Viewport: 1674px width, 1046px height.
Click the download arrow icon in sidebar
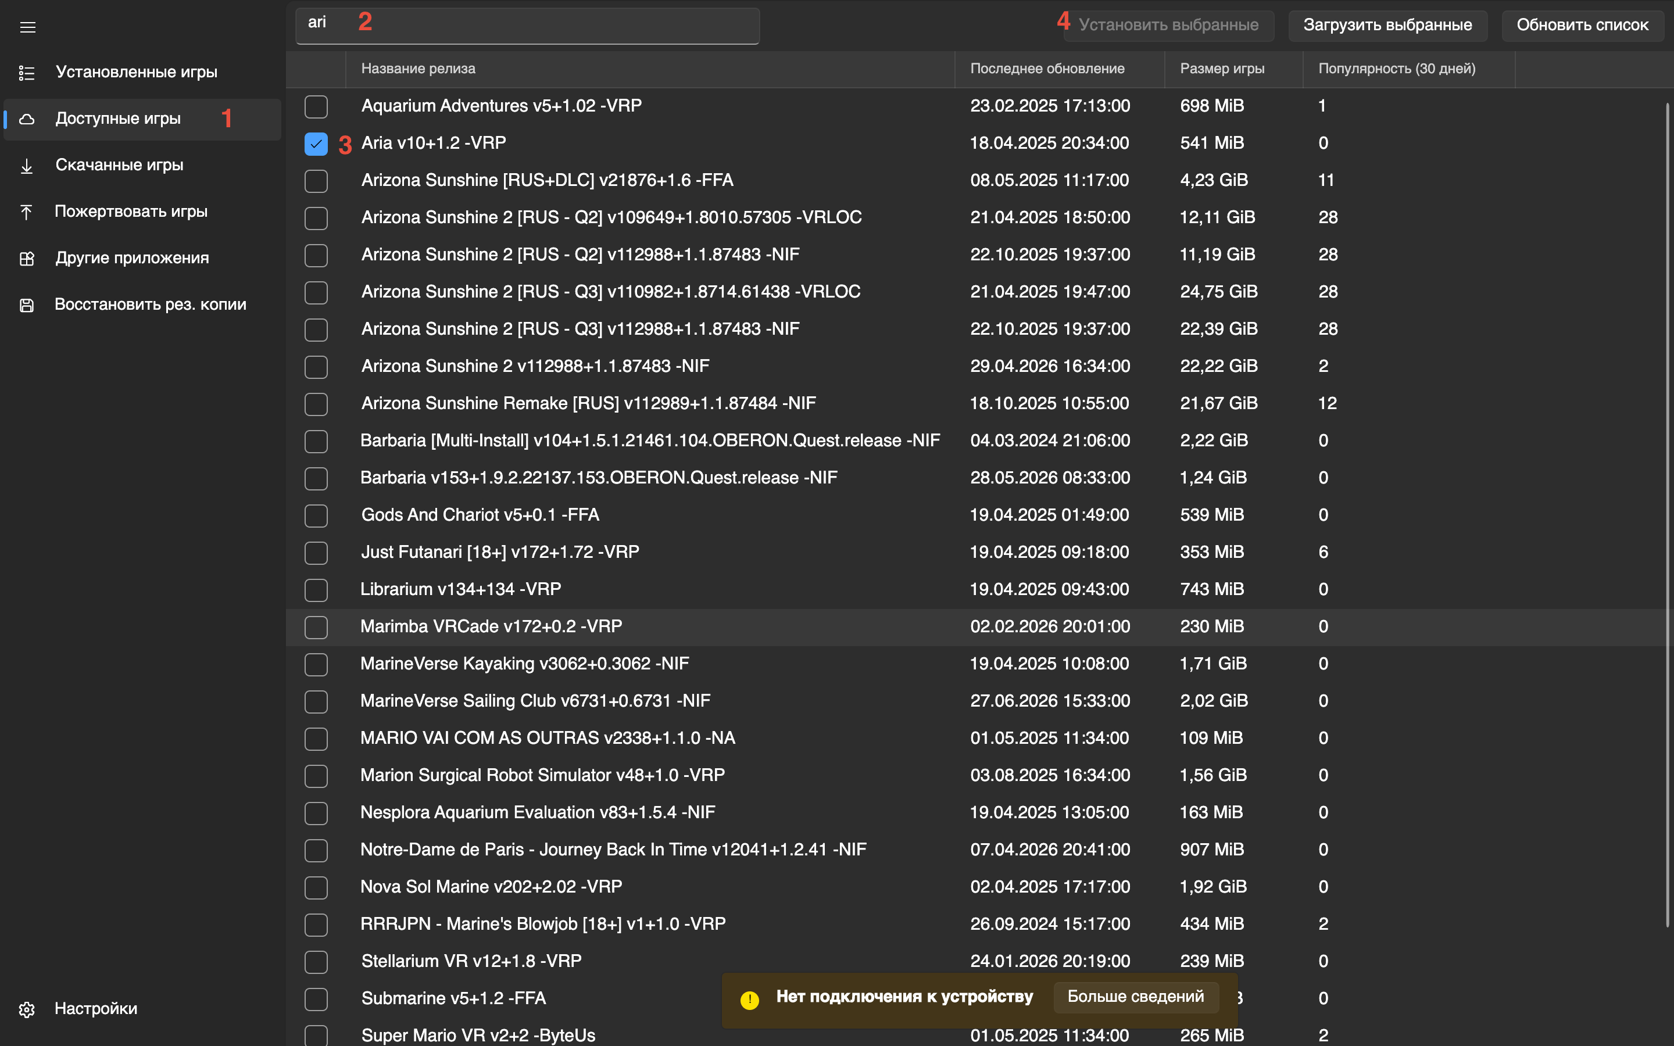pyautogui.click(x=27, y=166)
